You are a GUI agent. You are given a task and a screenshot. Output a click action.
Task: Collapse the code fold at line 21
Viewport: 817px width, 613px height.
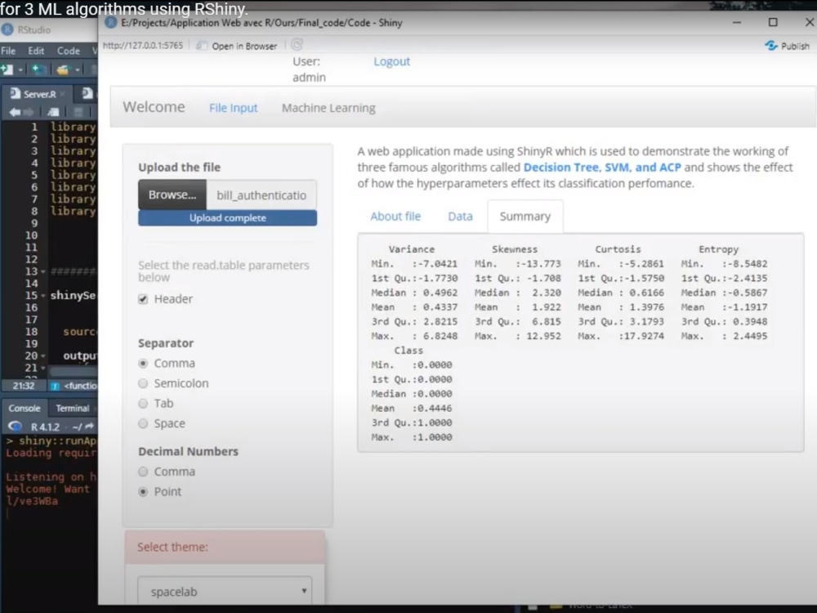click(42, 368)
